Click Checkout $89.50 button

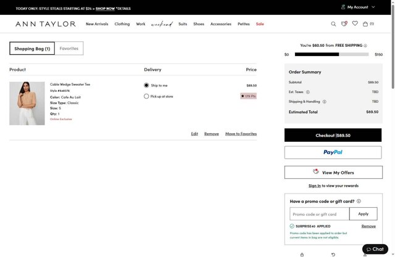pos(333,136)
